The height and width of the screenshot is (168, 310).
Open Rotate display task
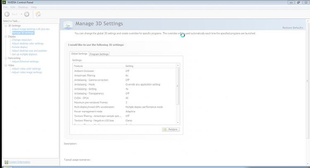[x=20, y=47]
